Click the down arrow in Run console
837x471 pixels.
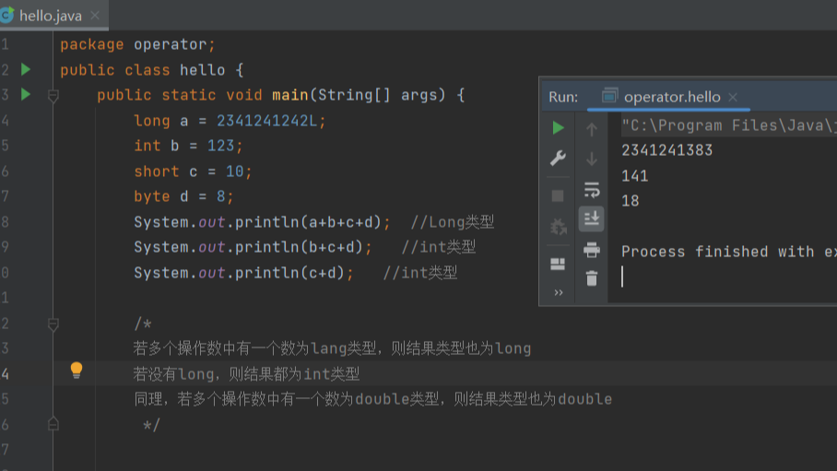[x=592, y=159]
